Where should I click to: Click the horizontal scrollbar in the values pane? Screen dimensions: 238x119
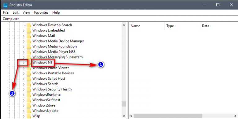pos(168,116)
